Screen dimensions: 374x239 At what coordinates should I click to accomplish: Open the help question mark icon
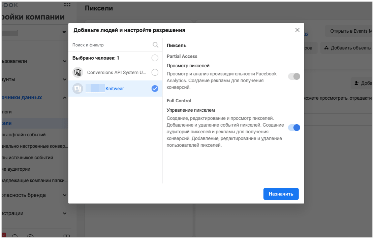(x=30, y=236)
